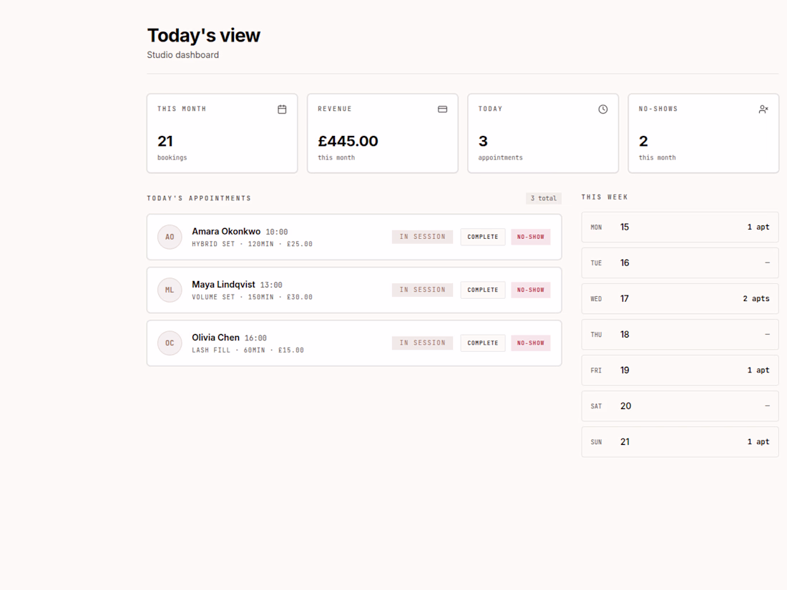
Task: Open Monday 15 in This Week list
Action: click(680, 227)
